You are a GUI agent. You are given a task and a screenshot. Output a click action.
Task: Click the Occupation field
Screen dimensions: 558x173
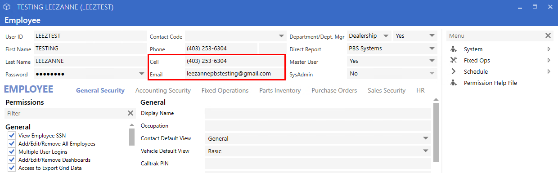tap(318, 126)
